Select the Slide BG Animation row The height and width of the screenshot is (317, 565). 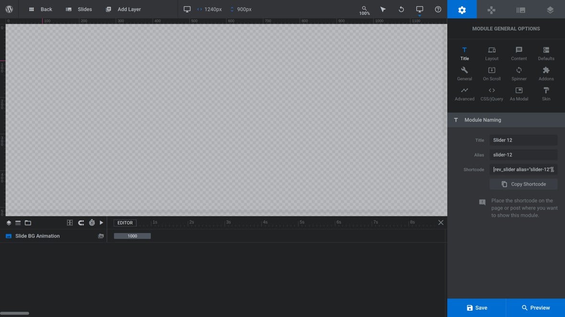coord(53,236)
